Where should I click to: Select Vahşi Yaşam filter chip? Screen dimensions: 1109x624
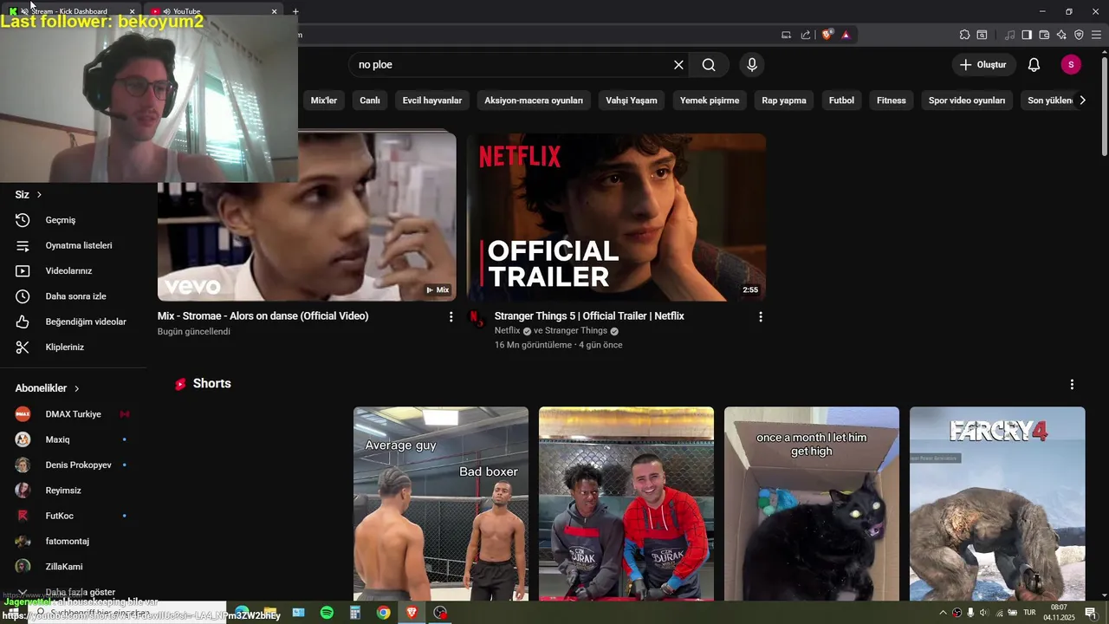click(632, 101)
